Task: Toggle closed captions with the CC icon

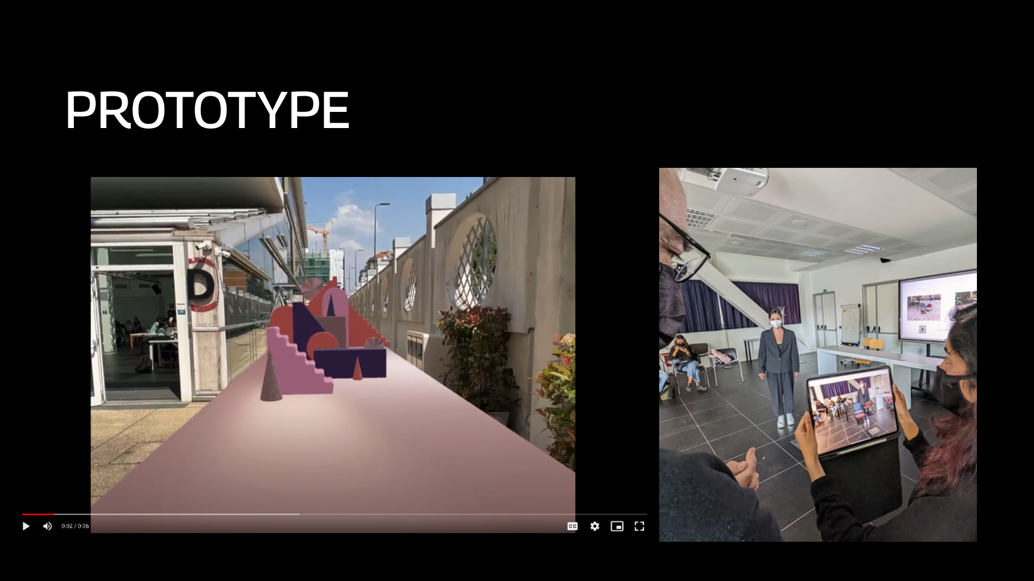Action: tap(572, 526)
